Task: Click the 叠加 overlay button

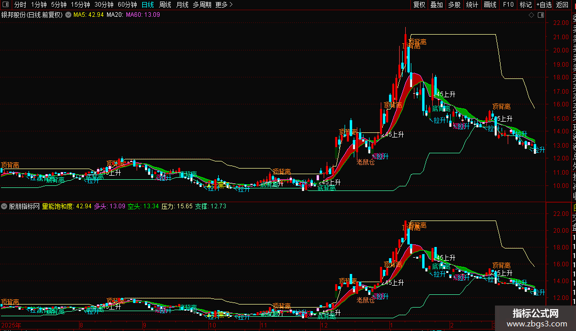Action: (x=437, y=5)
